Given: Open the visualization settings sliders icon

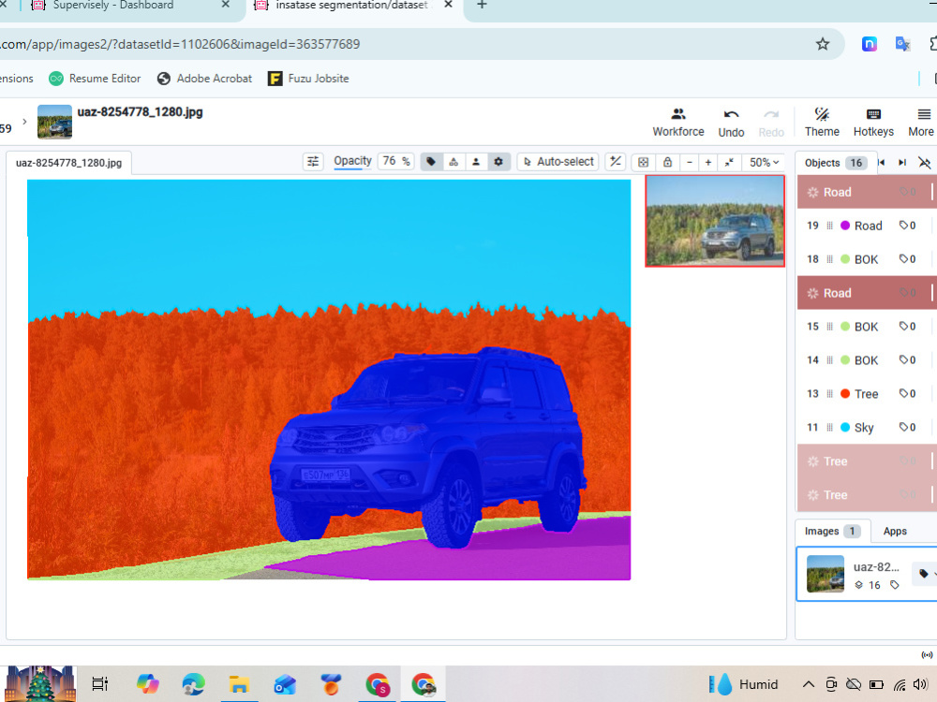Looking at the screenshot, I should (x=313, y=162).
